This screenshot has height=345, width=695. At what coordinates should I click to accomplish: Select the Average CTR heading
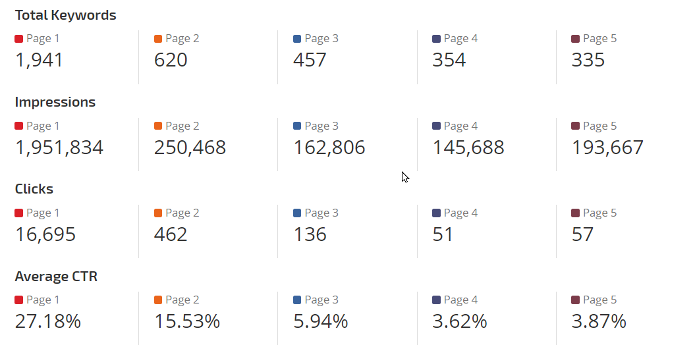[x=56, y=277]
